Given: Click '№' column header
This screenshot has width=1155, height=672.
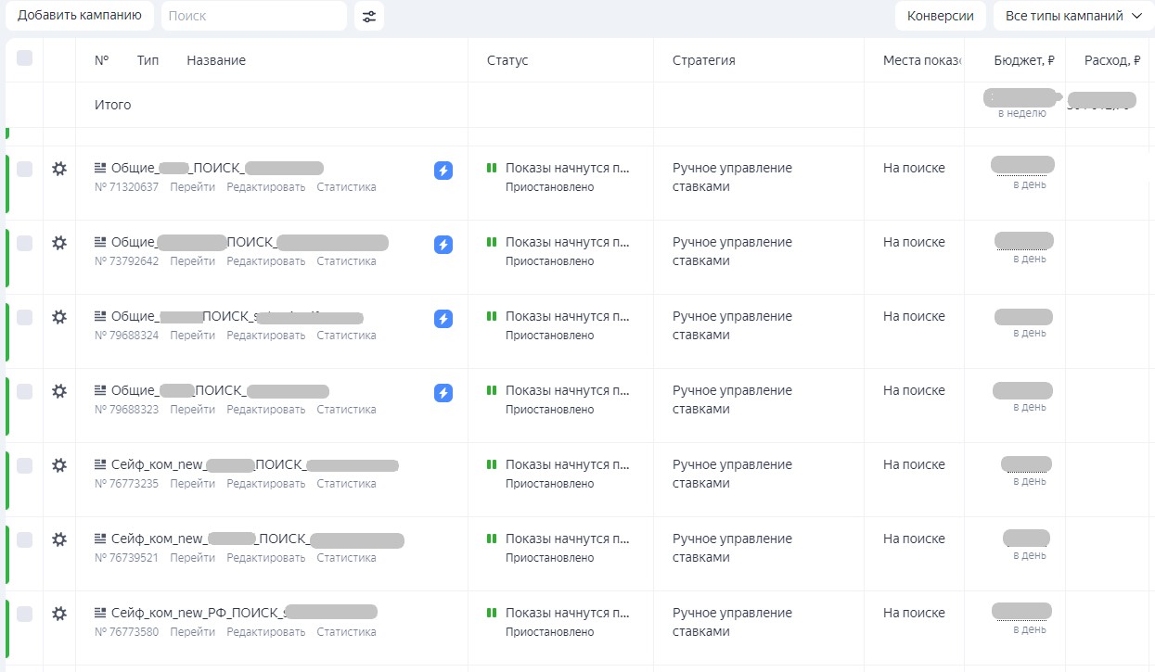Looking at the screenshot, I should [101, 60].
